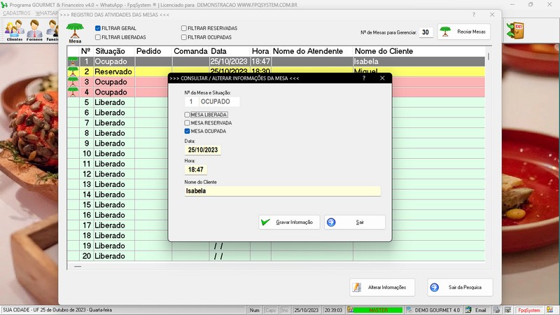Click the printer icon in status bar

[496, 310]
